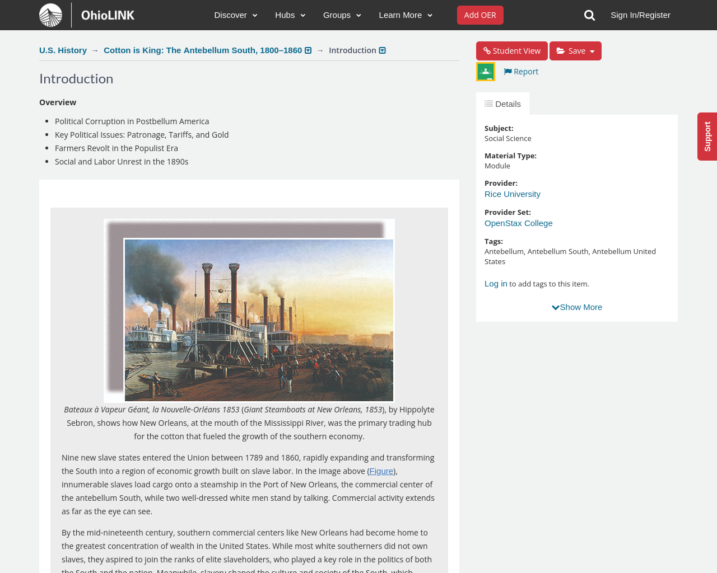
Task: Click Sign In/Register
Action: pyautogui.click(x=640, y=15)
